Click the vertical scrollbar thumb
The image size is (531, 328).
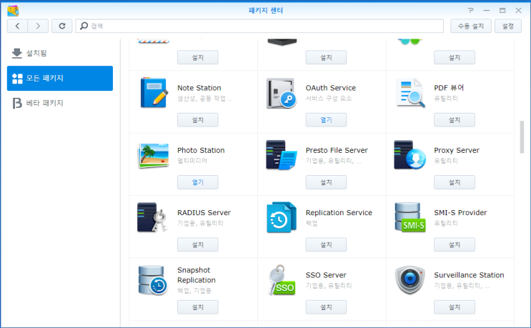pos(522,136)
